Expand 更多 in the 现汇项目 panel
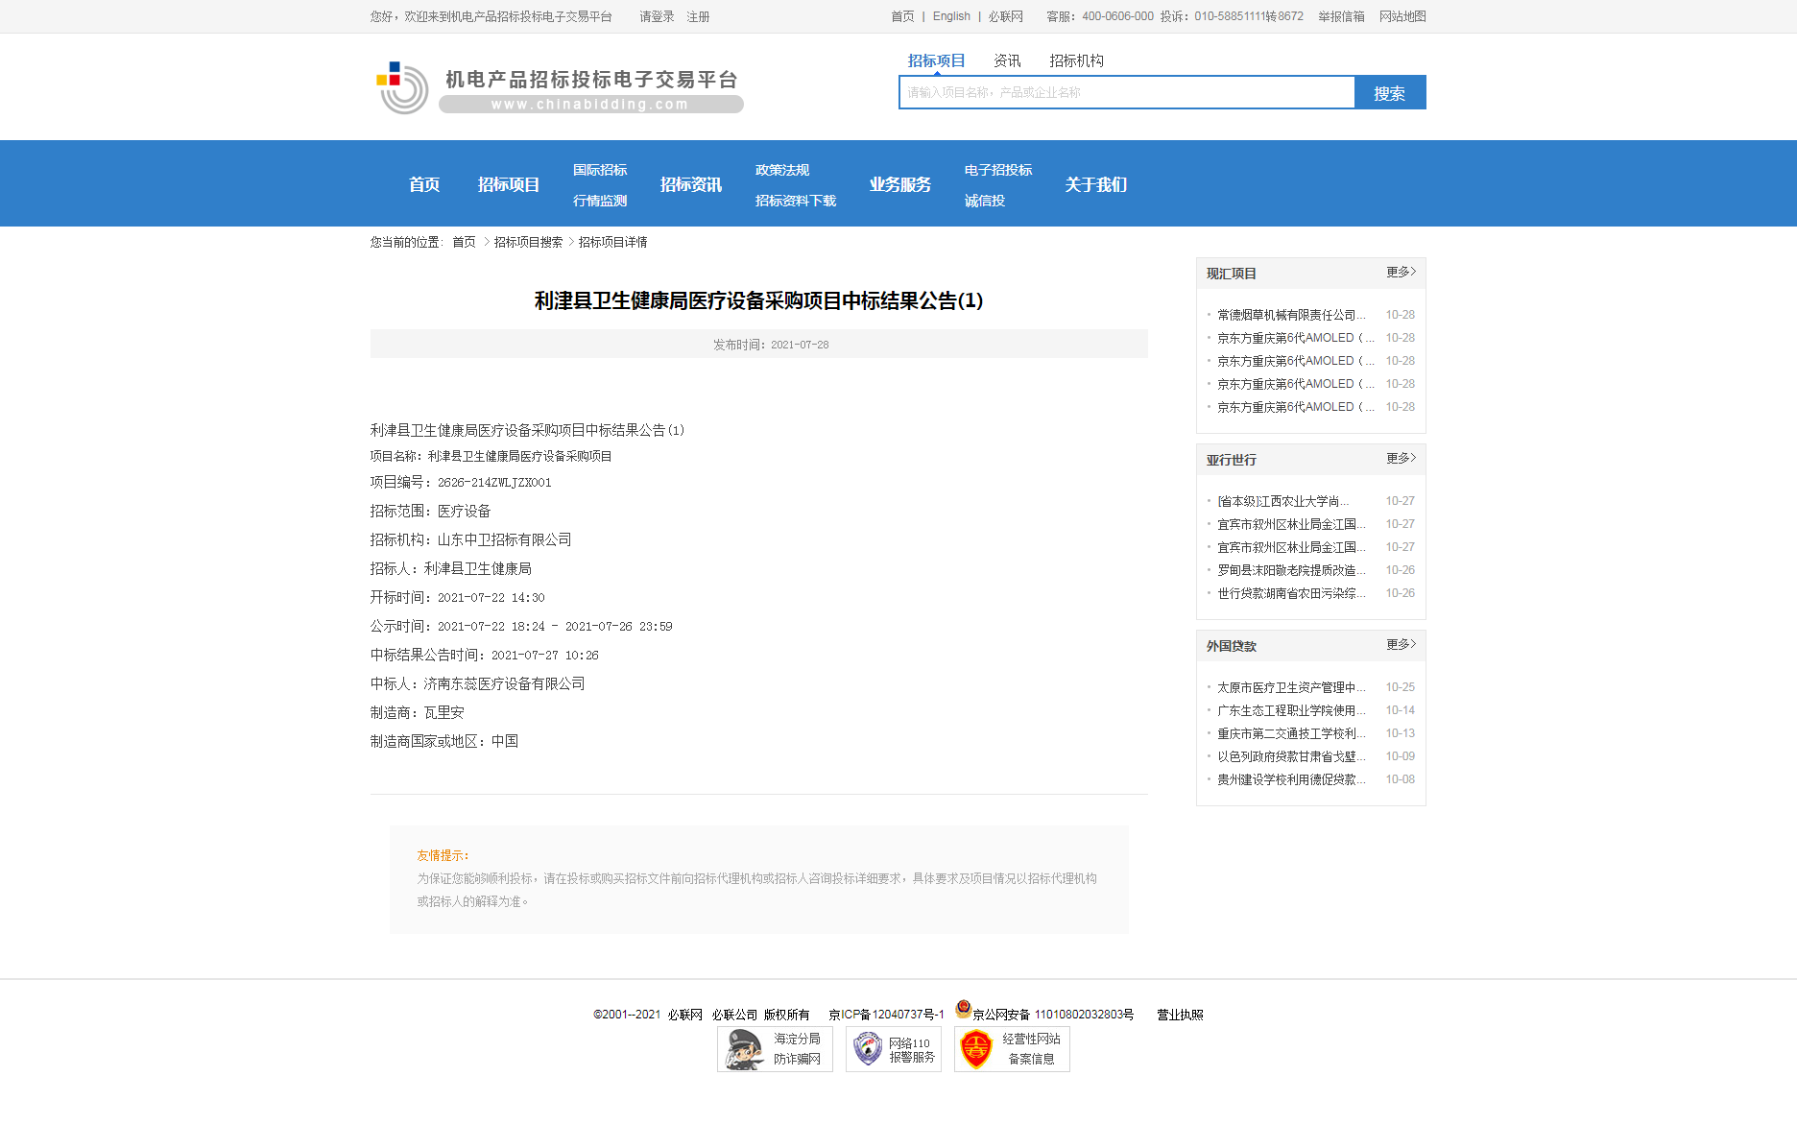 [x=1399, y=273]
